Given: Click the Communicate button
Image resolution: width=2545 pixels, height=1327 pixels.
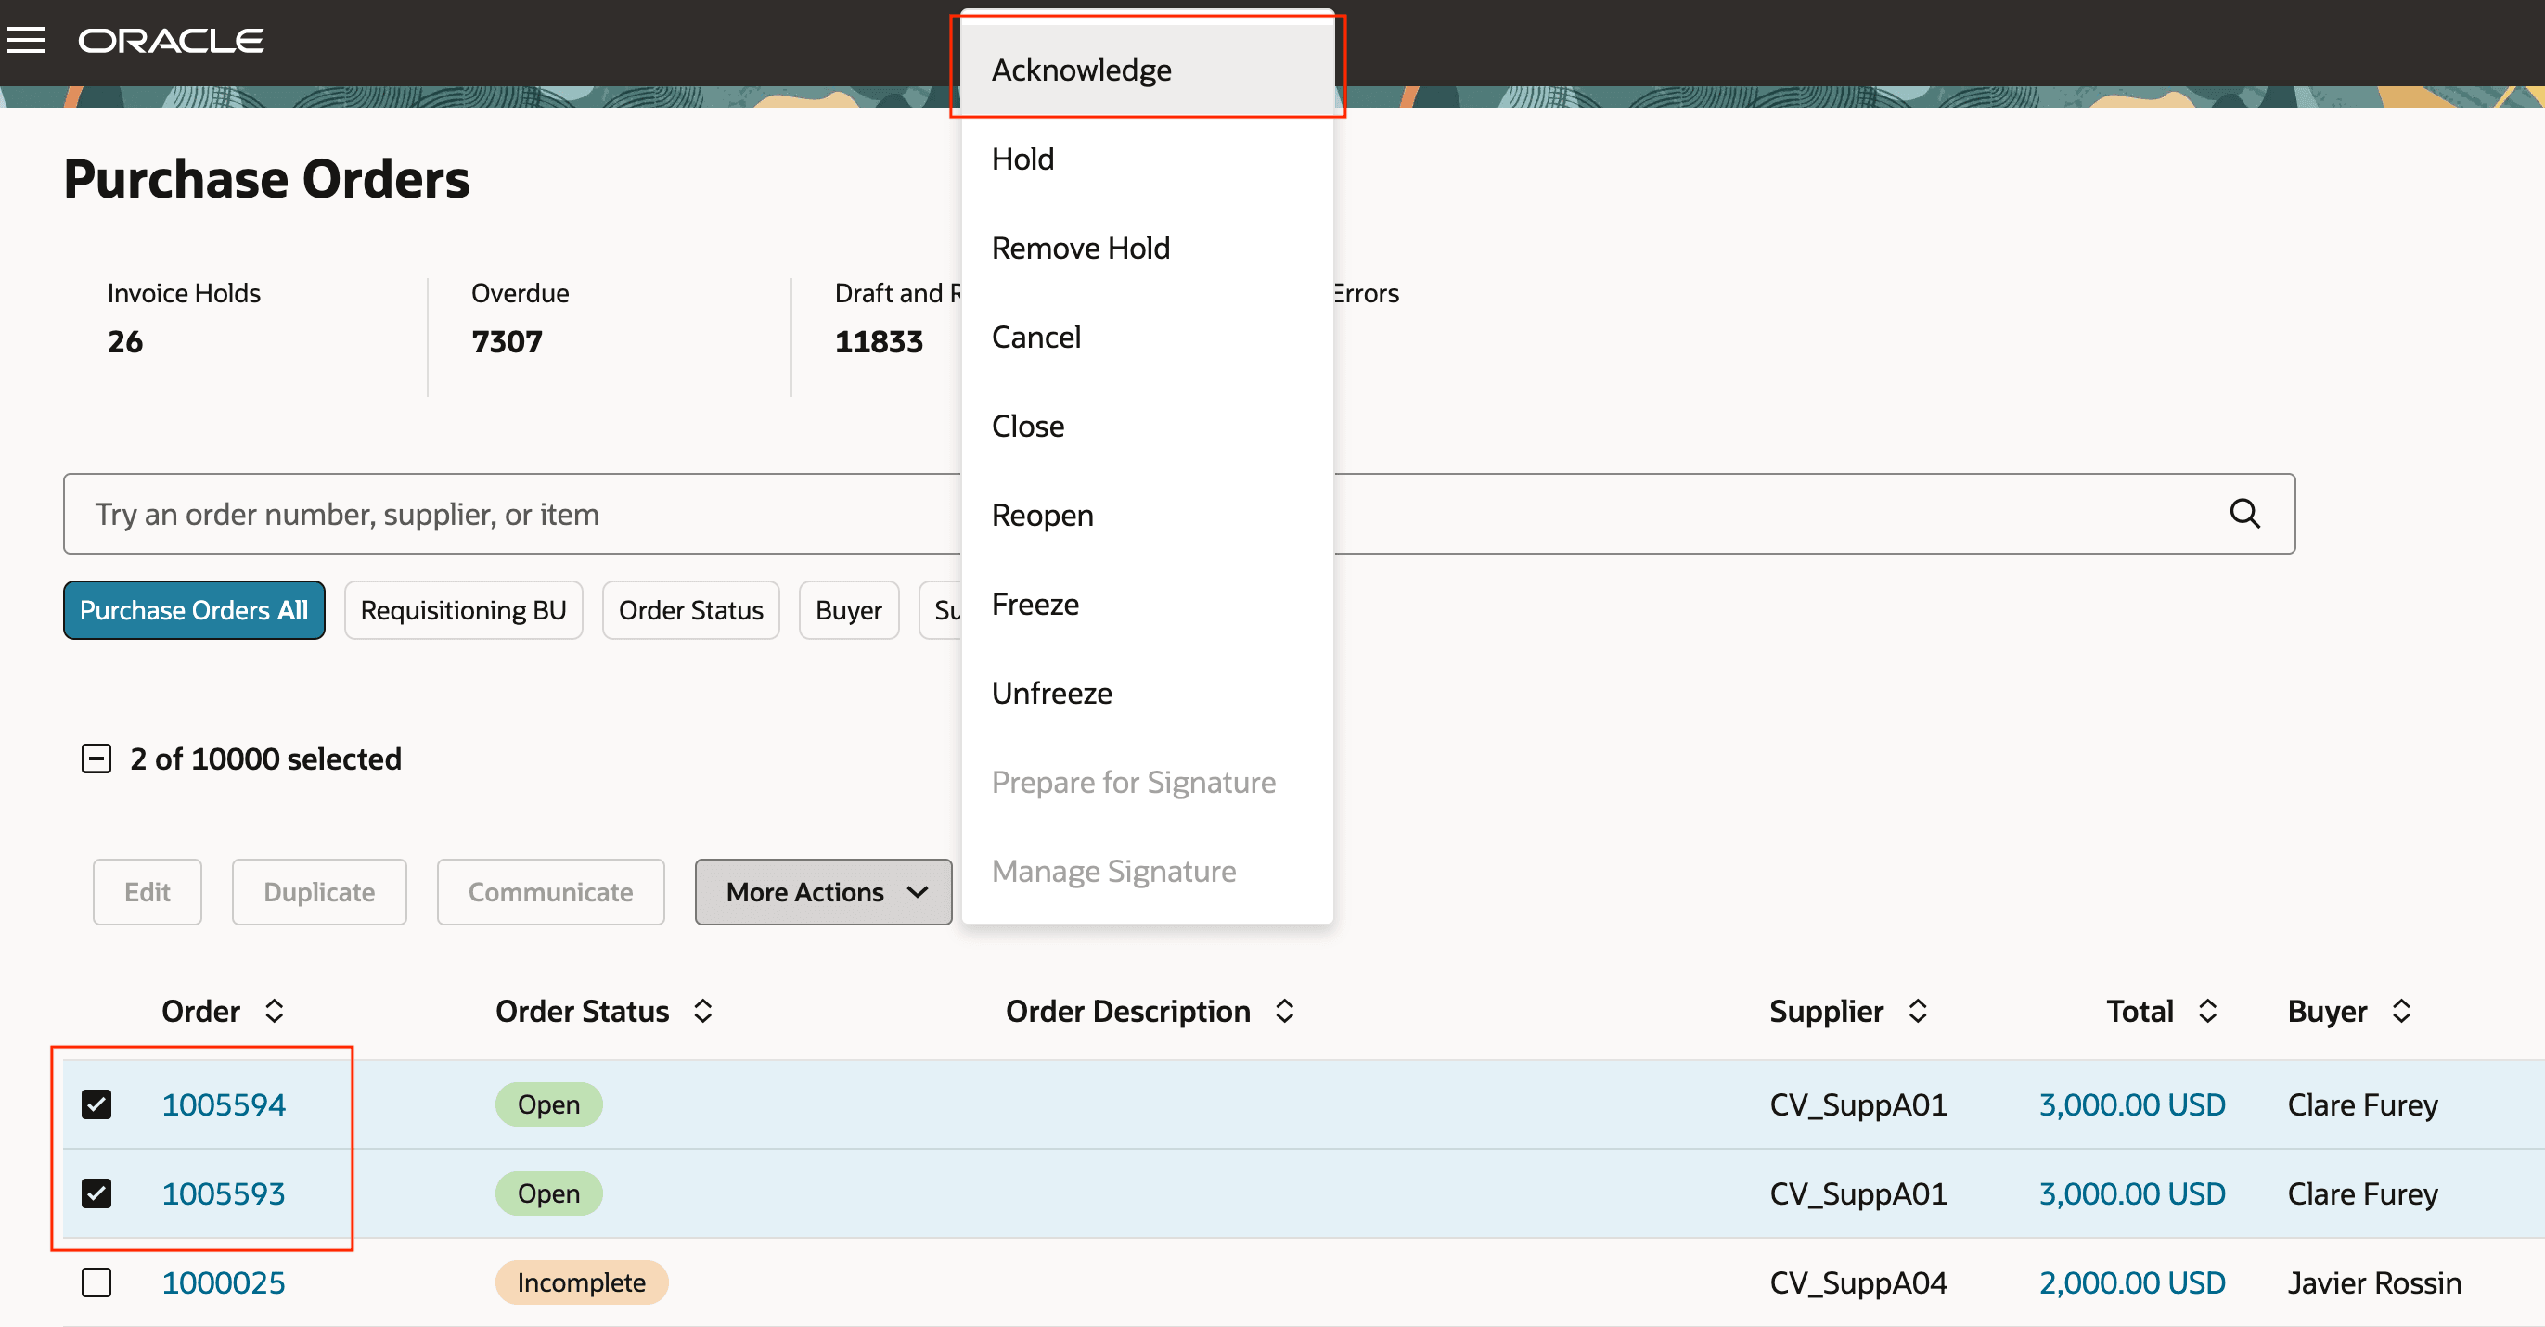Looking at the screenshot, I should (549, 891).
